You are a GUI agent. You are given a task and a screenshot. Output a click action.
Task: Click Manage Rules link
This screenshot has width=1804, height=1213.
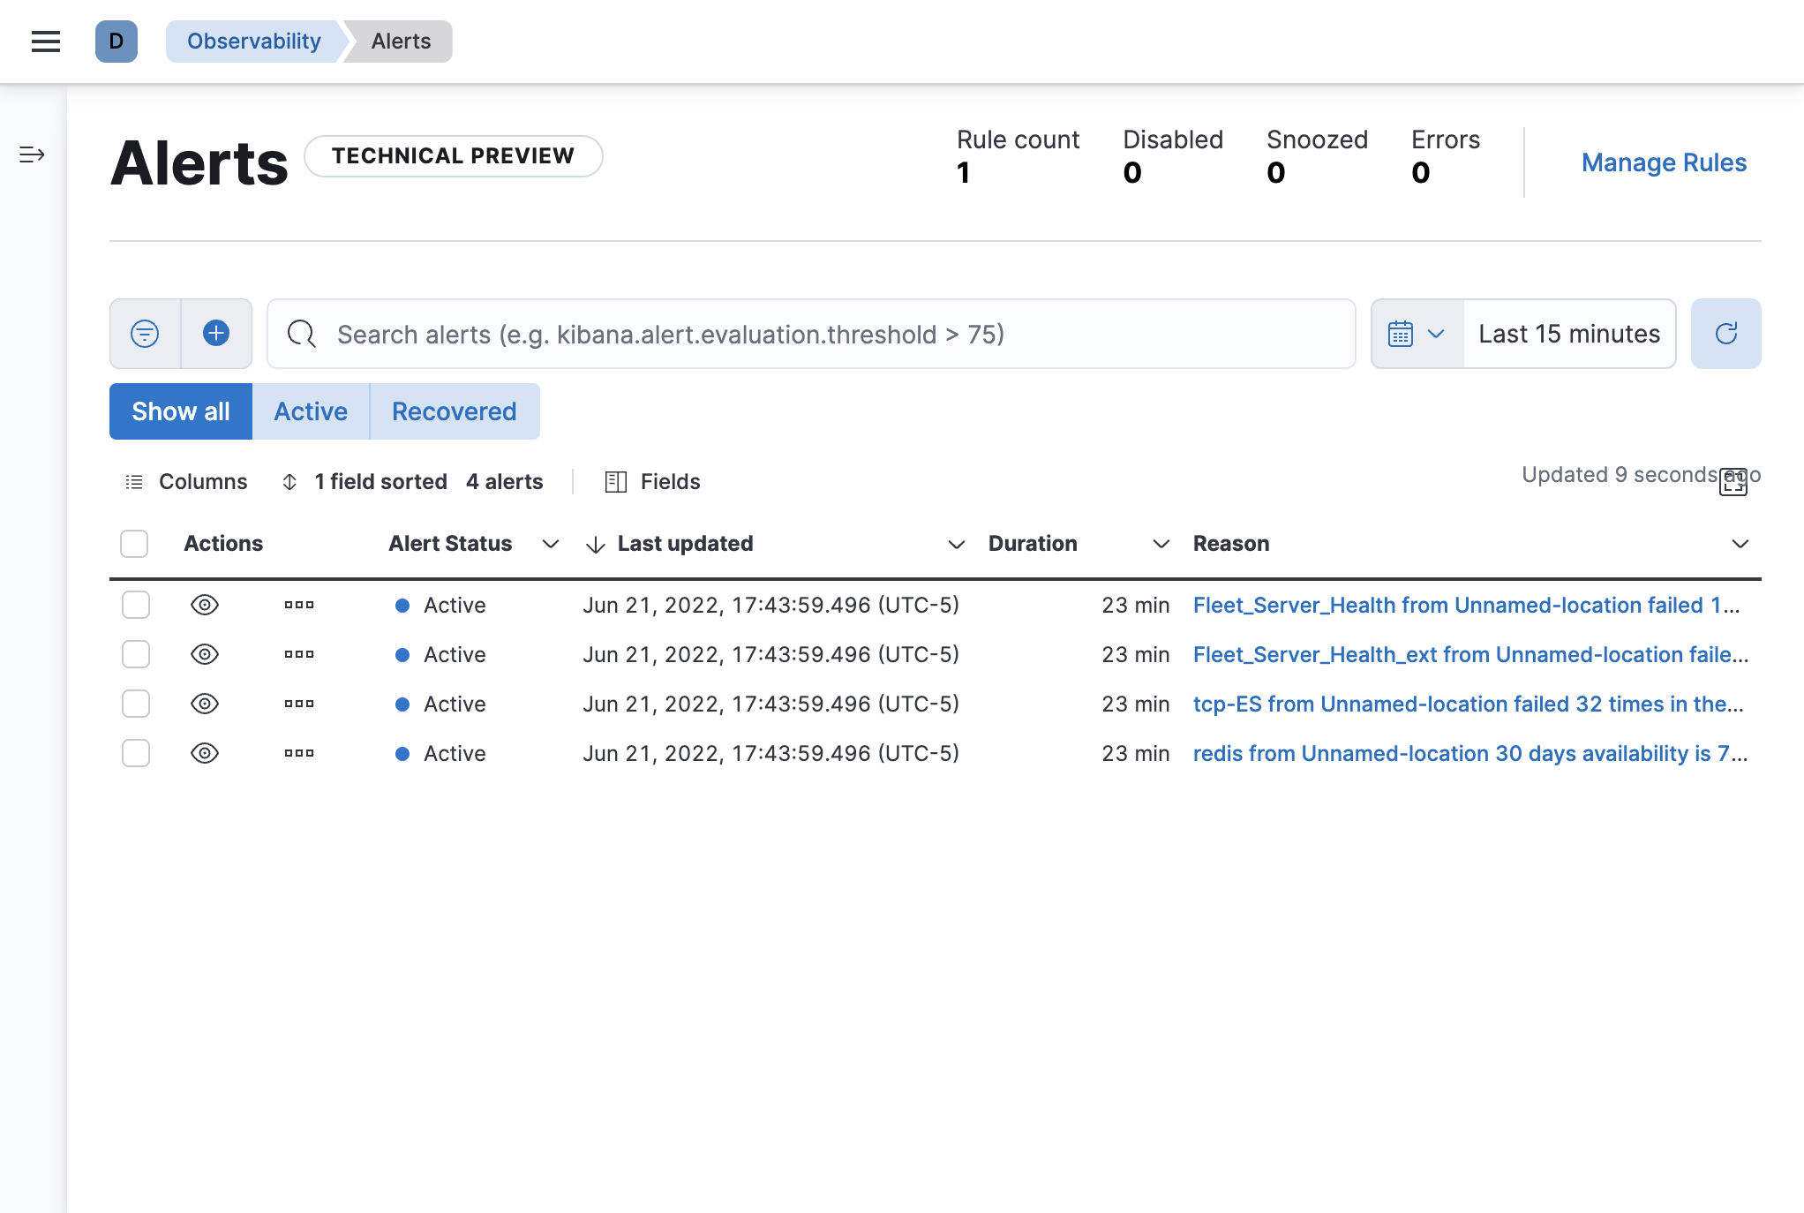pyautogui.click(x=1664, y=162)
